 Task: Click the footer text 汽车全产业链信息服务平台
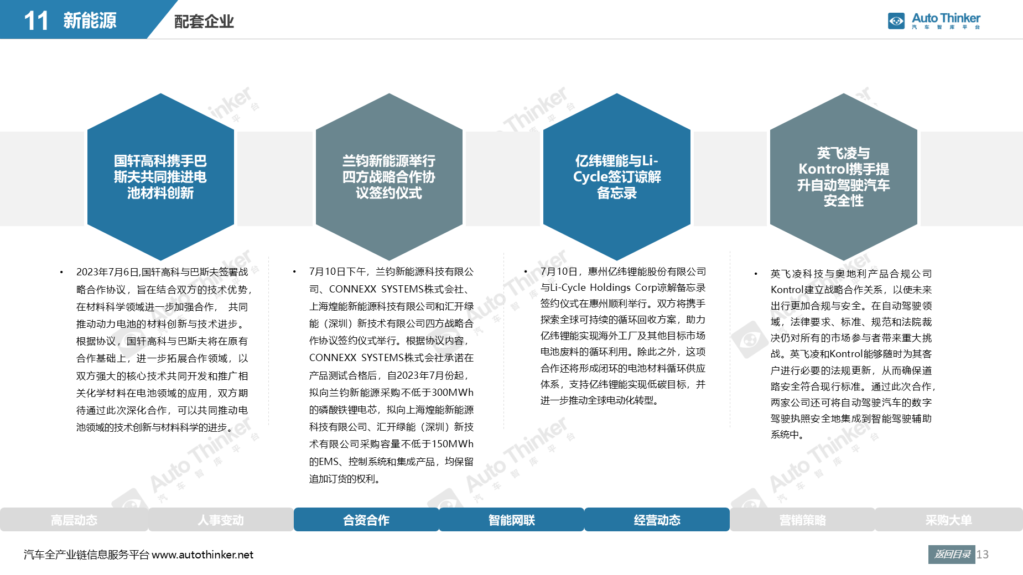[87, 555]
